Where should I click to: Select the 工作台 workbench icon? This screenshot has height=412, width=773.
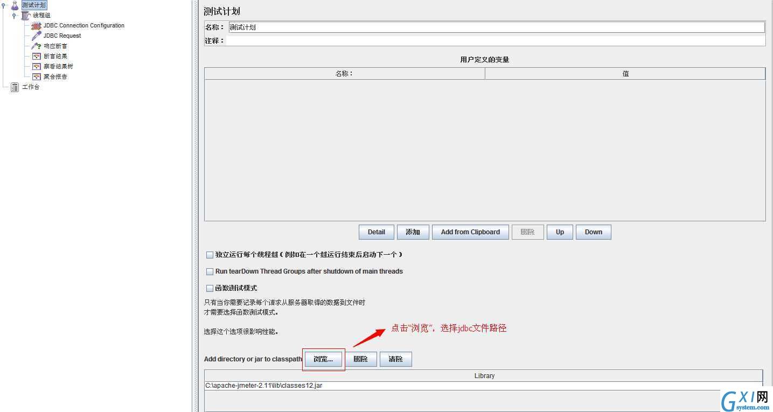pyautogui.click(x=15, y=87)
